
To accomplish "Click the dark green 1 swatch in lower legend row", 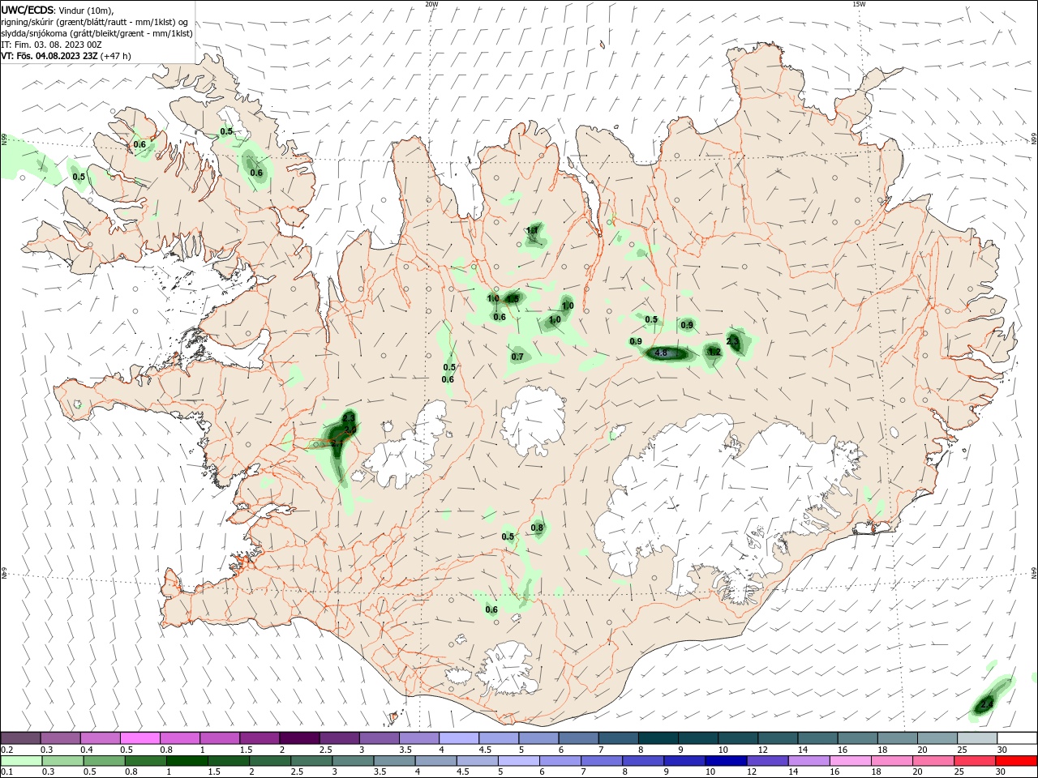I will (x=187, y=761).
